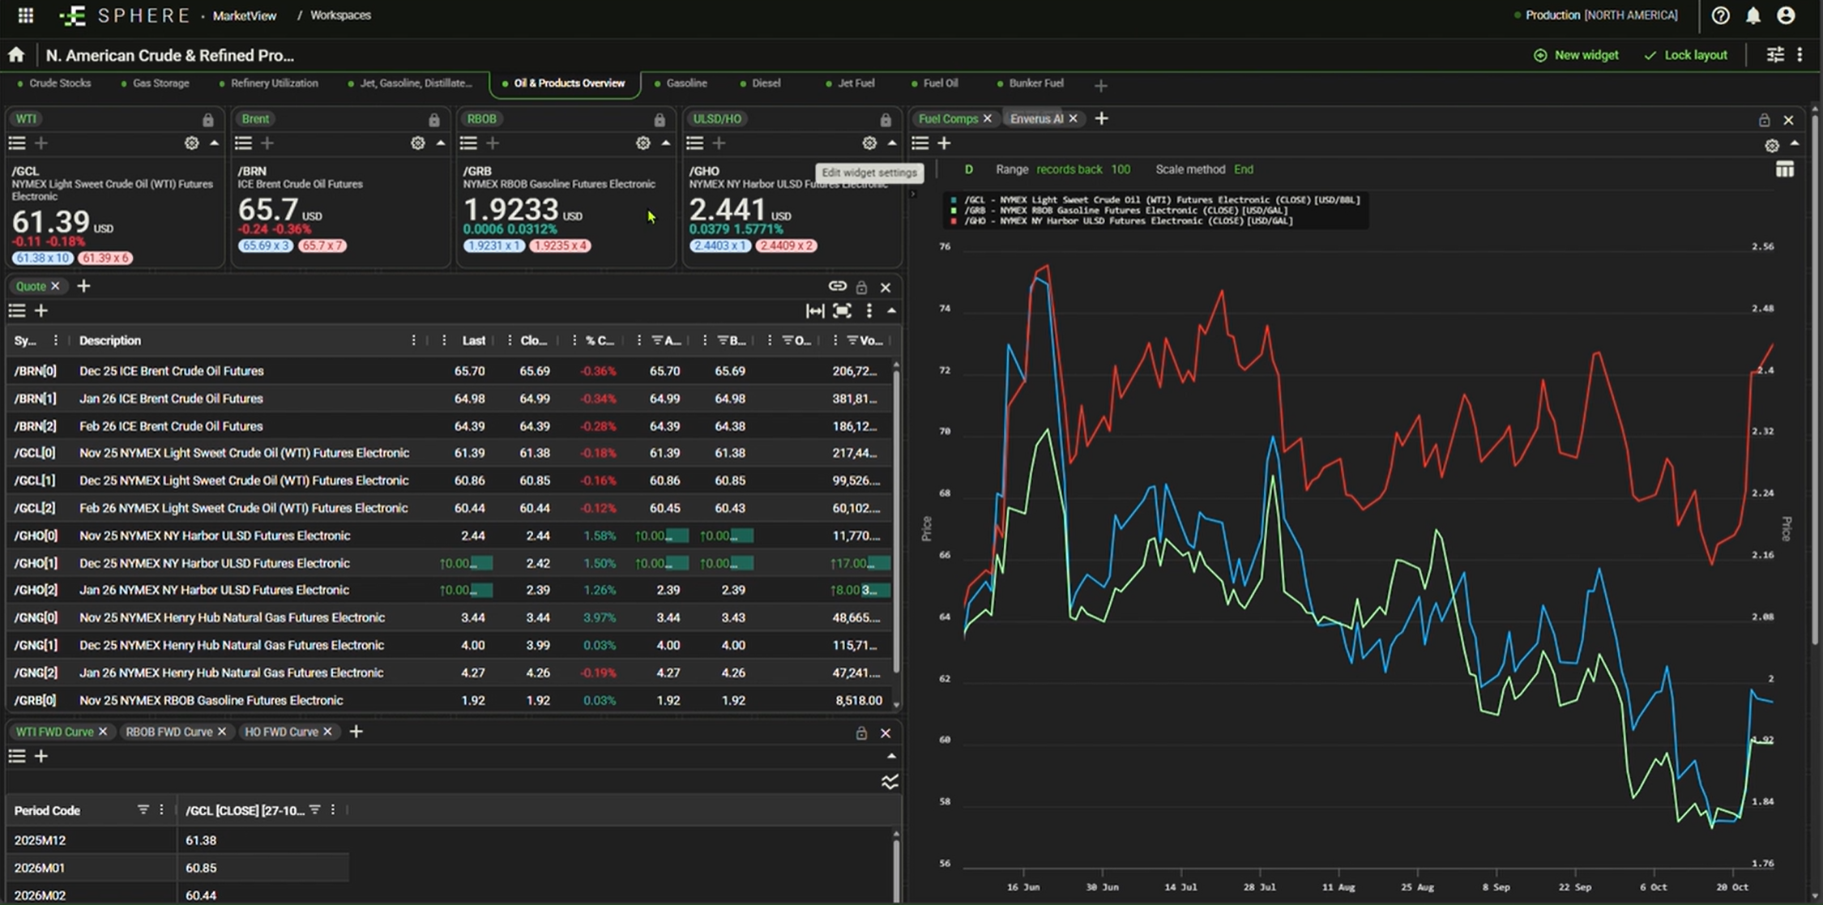Image resolution: width=1823 pixels, height=905 pixels.
Task: Click the home icon beside workspace title
Action: (x=16, y=55)
